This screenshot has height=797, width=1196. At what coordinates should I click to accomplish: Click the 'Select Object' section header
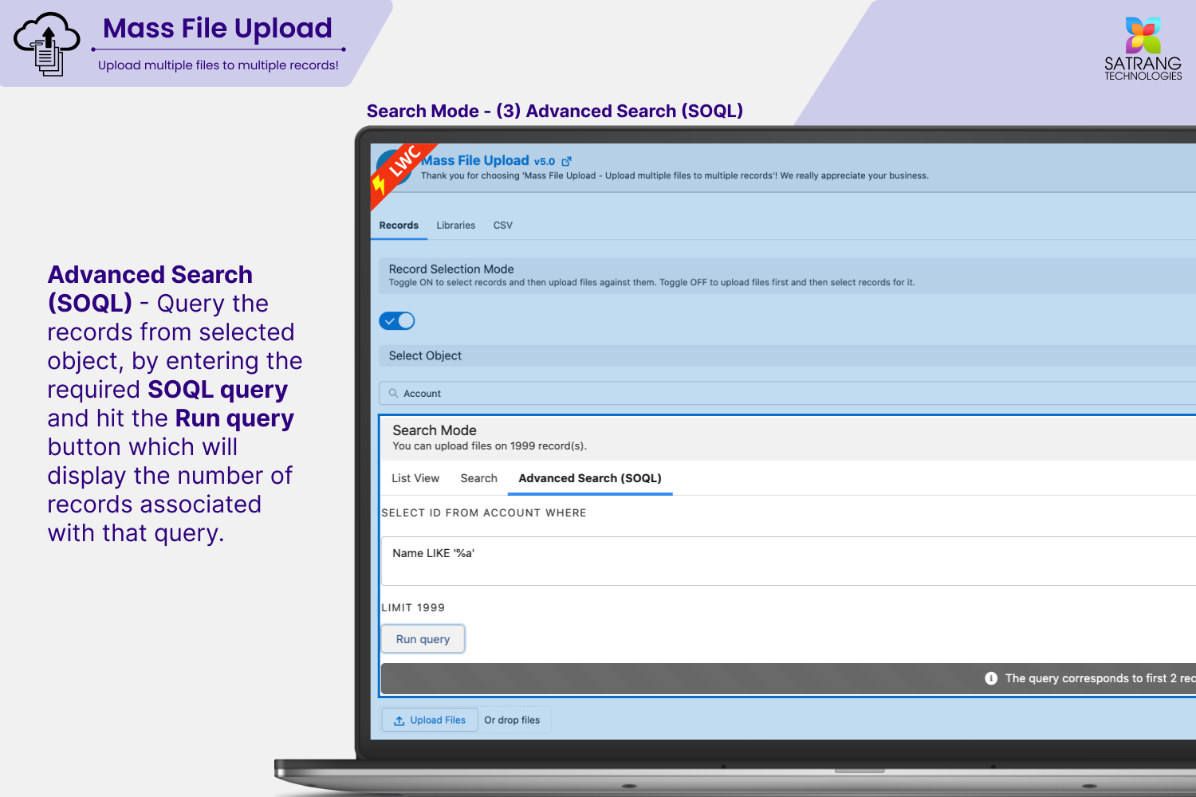(x=425, y=356)
